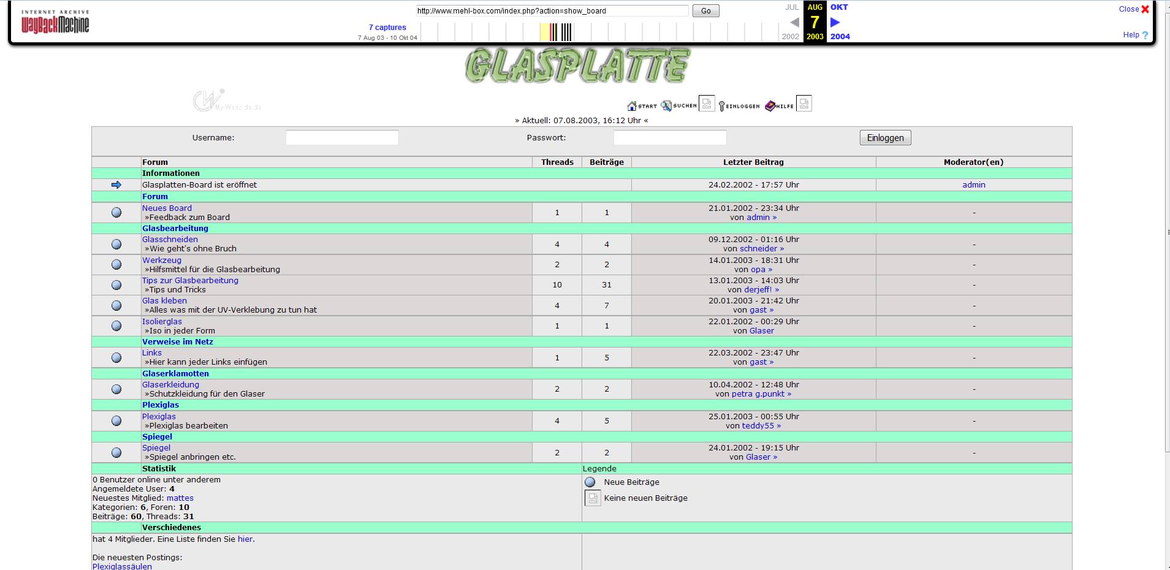Open the Tips zur Glasbearbeitung forum
1170x570 pixels.
tap(190, 281)
